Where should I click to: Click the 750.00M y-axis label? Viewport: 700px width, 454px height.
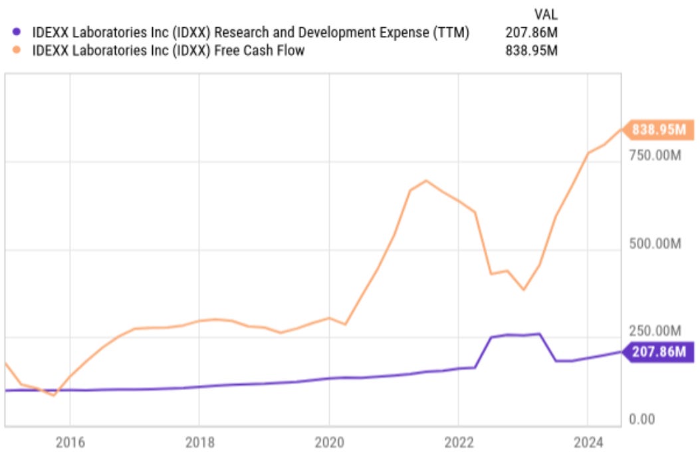(x=655, y=156)
